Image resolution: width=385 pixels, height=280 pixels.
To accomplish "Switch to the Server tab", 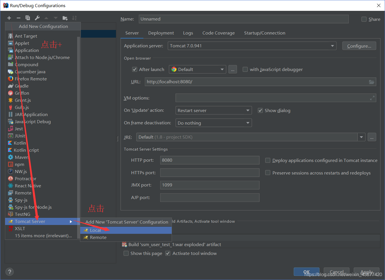I will click(132, 33).
